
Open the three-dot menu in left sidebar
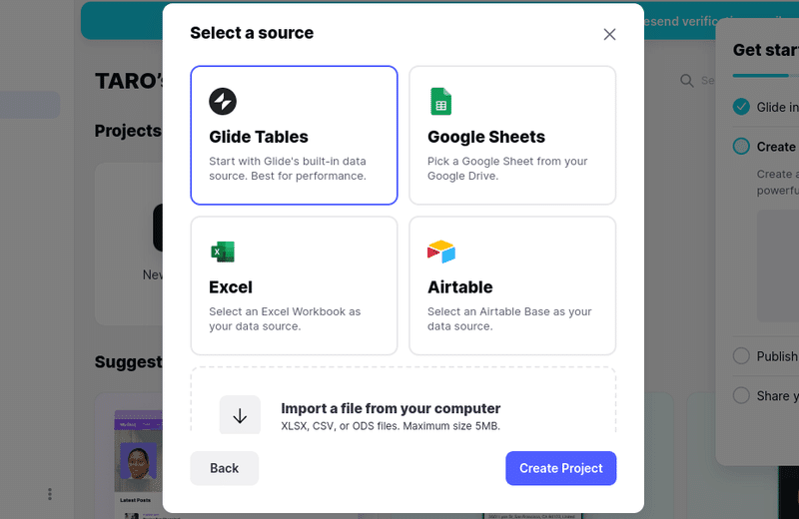(49, 494)
